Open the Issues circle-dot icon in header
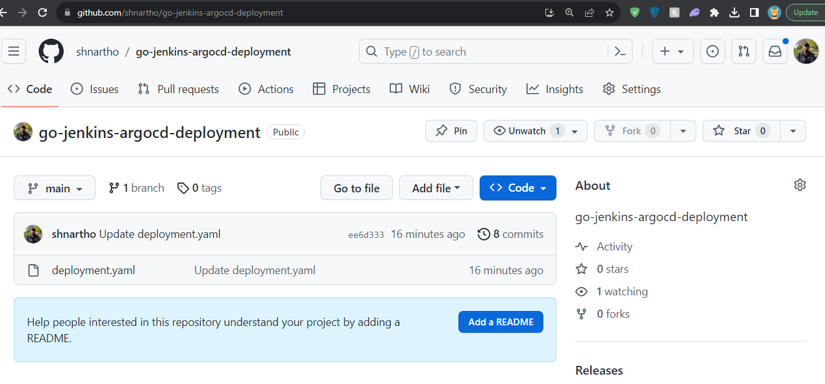 click(713, 51)
